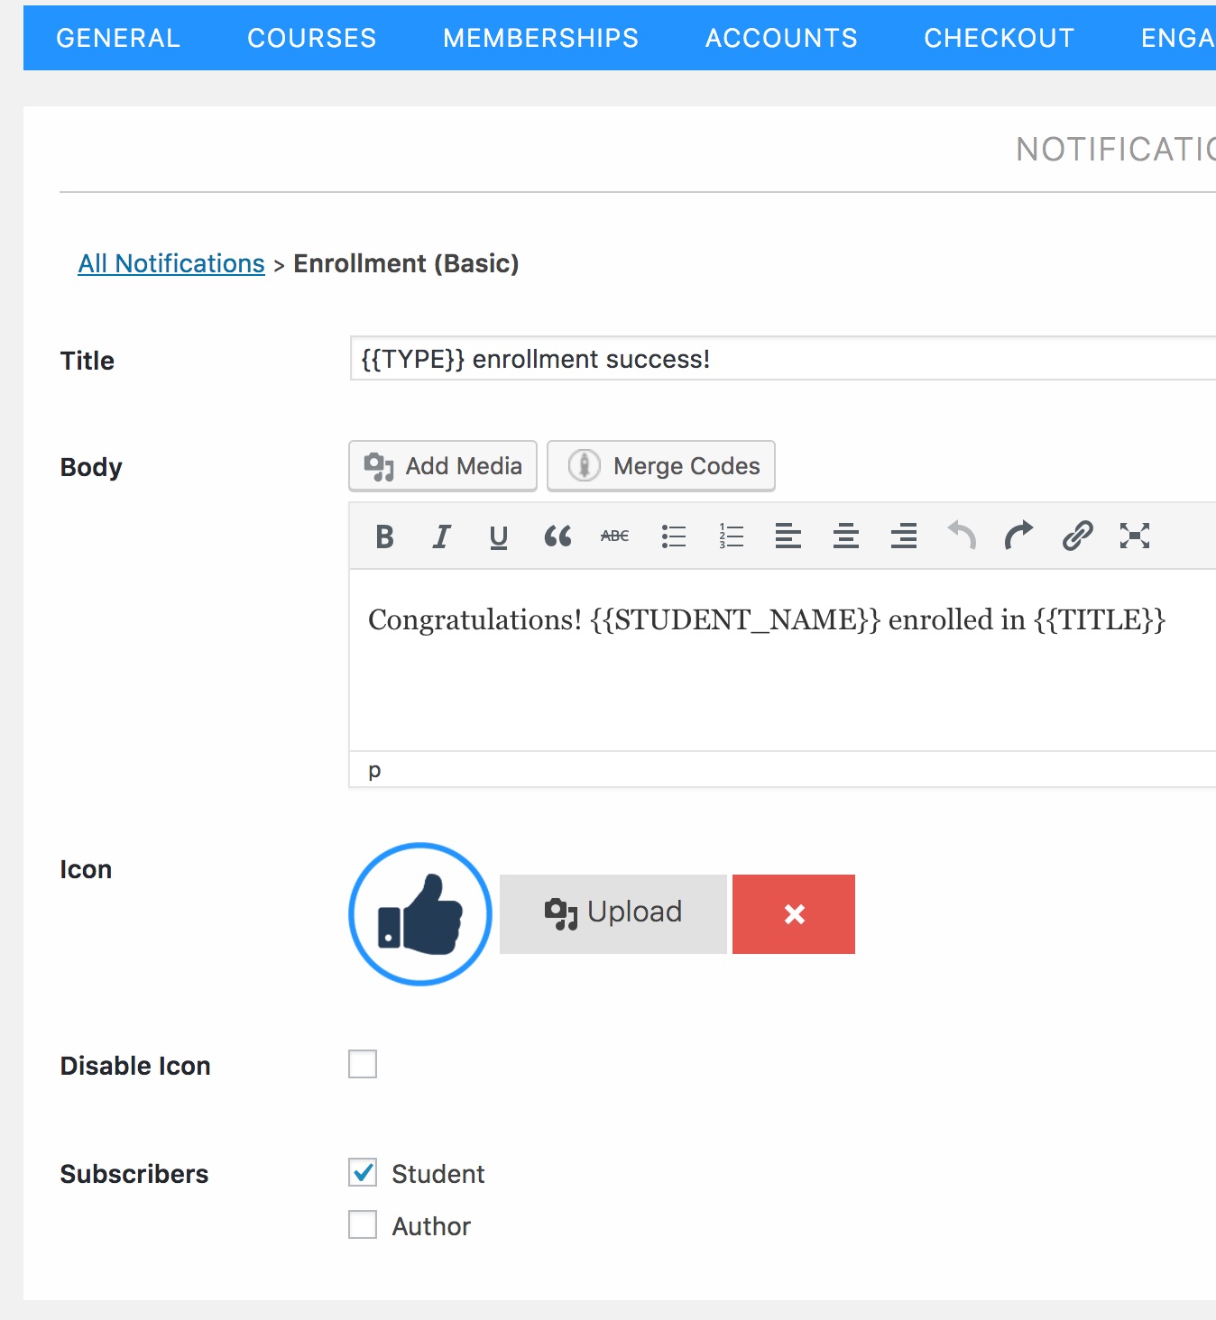Insert a hyperlink in the body

[1076, 536]
